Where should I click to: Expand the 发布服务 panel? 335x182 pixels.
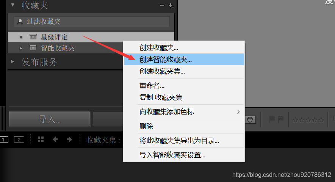(x=13, y=61)
